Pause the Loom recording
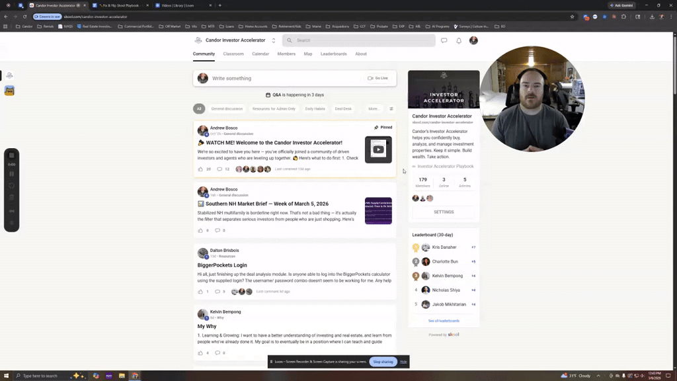Image resolution: width=677 pixels, height=381 pixels. click(x=12, y=174)
